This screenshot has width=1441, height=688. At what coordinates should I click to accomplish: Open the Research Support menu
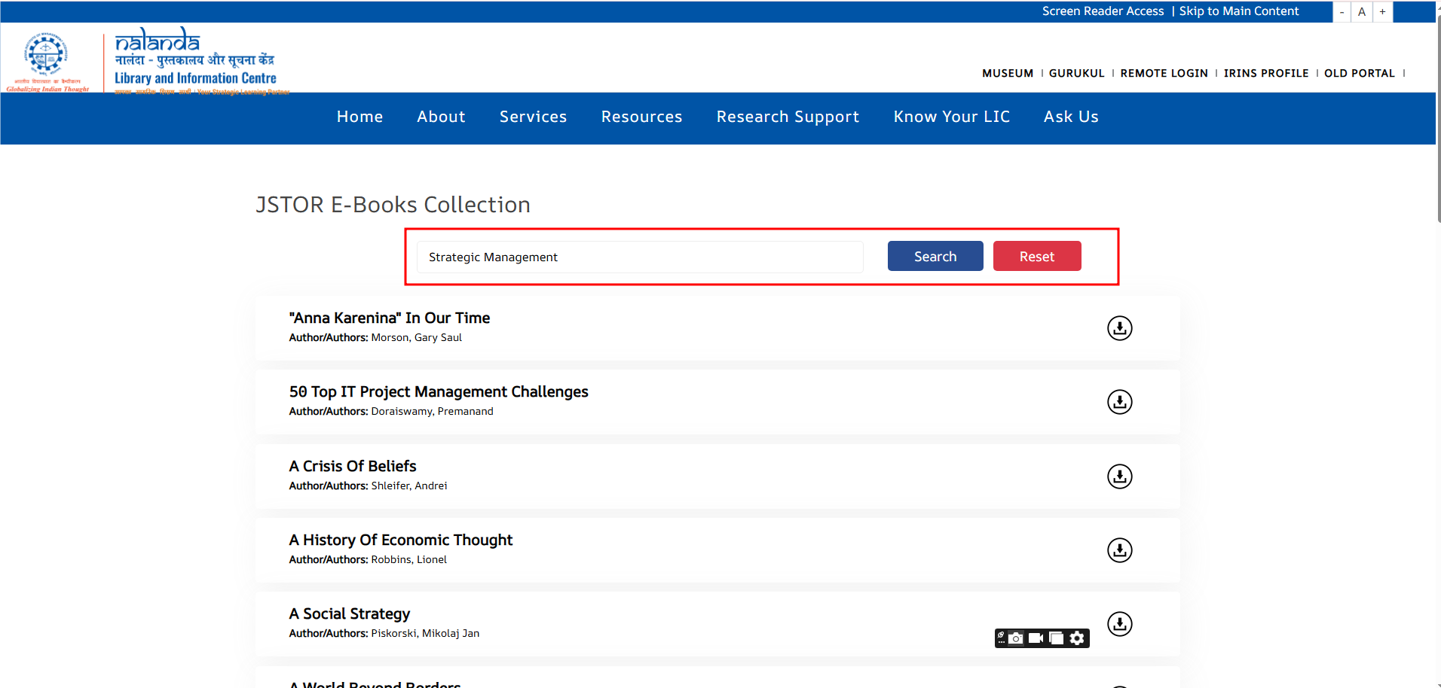[x=788, y=117]
